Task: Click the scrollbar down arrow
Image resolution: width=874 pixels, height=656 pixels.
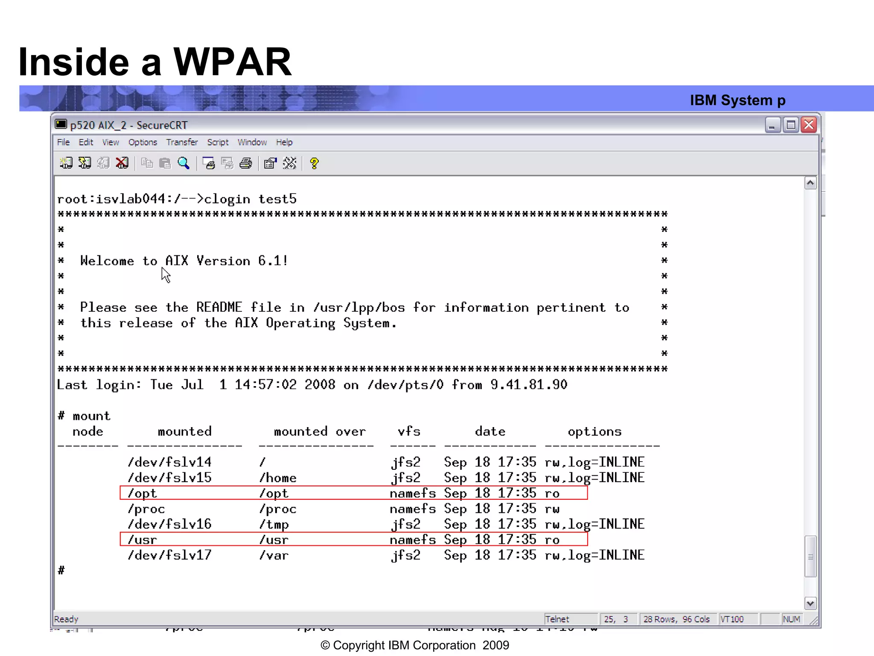Action: (x=810, y=603)
